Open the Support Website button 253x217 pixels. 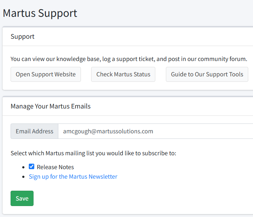(46, 75)
